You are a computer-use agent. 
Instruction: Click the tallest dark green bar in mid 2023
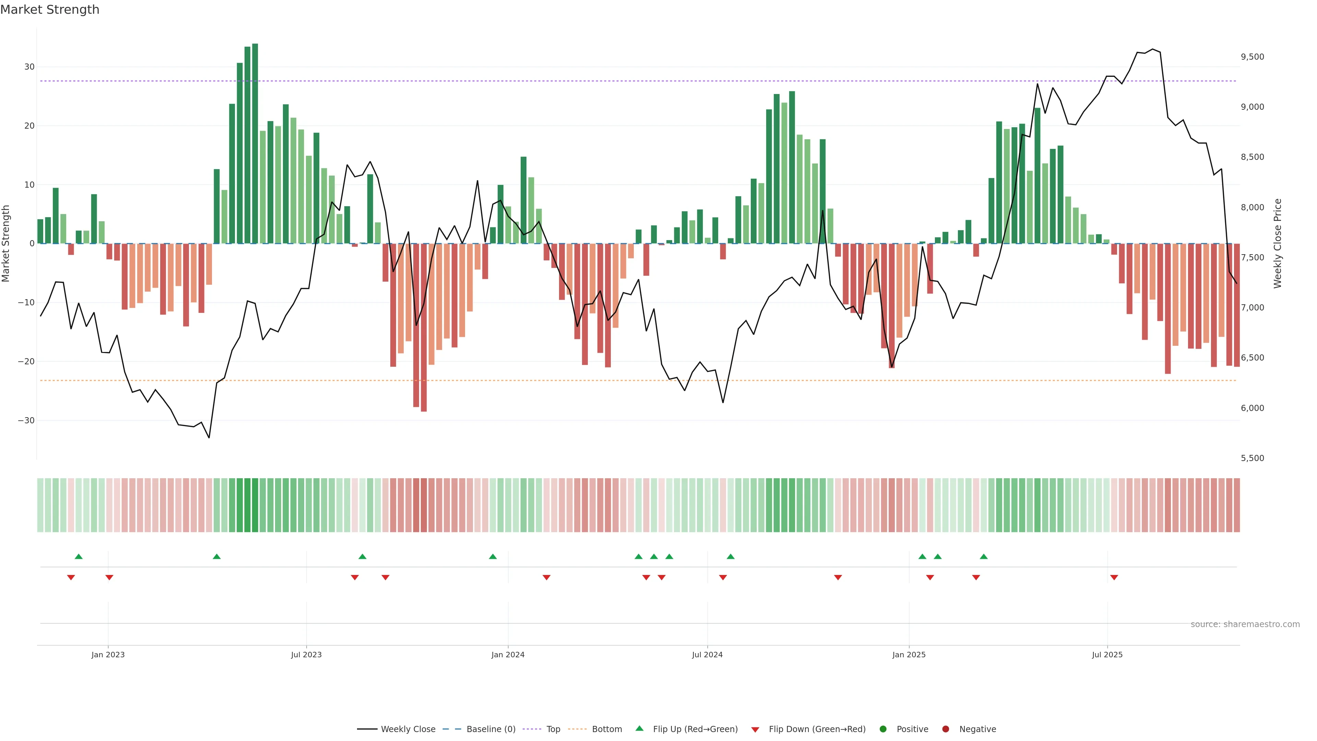255,143
